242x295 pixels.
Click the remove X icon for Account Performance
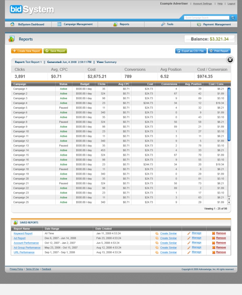tap(213, 243)
